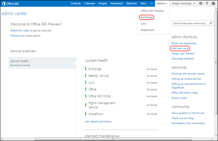Select Office 365 Preview in Admin menu

pos(152,11)
